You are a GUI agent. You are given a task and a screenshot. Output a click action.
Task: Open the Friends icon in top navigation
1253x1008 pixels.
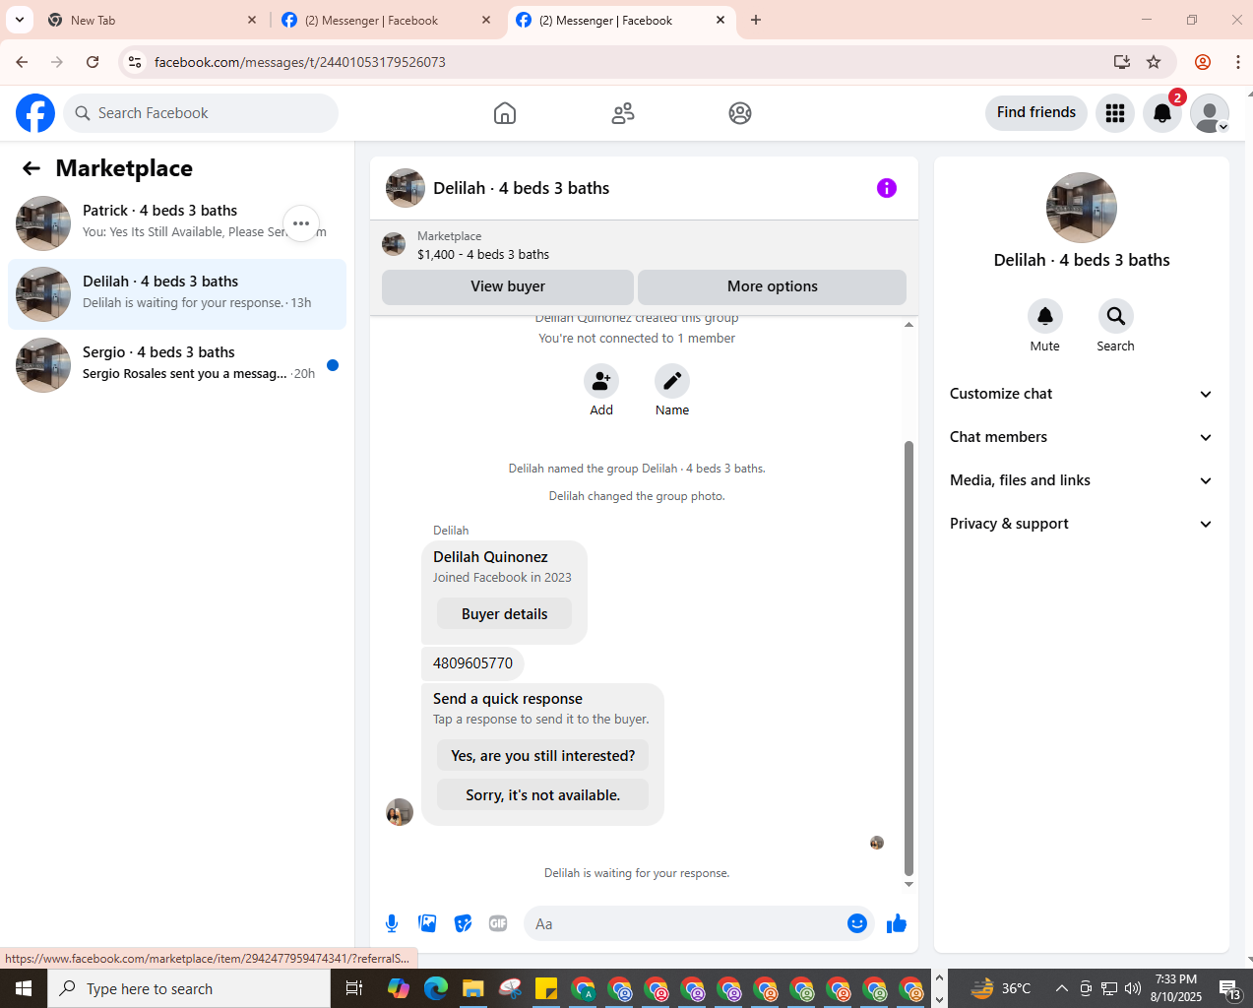[623, 113]
